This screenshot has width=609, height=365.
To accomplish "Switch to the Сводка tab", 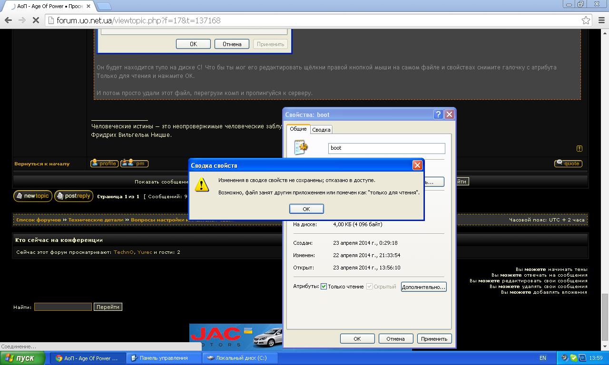I will [x=321, y=130].
